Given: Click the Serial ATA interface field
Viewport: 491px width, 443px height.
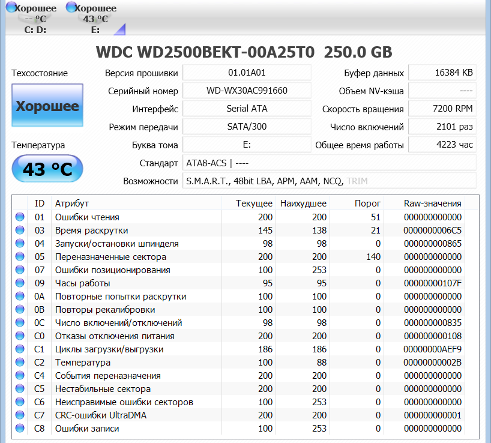Looking at the screenshot, I should point(247,109).
